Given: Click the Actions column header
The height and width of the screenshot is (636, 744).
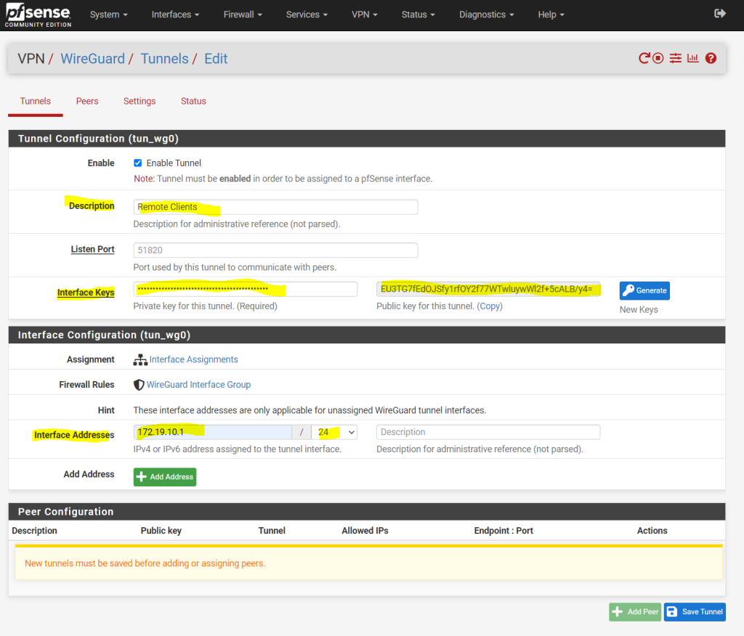Looking at the screenshot, I should [x=652, y=531].
